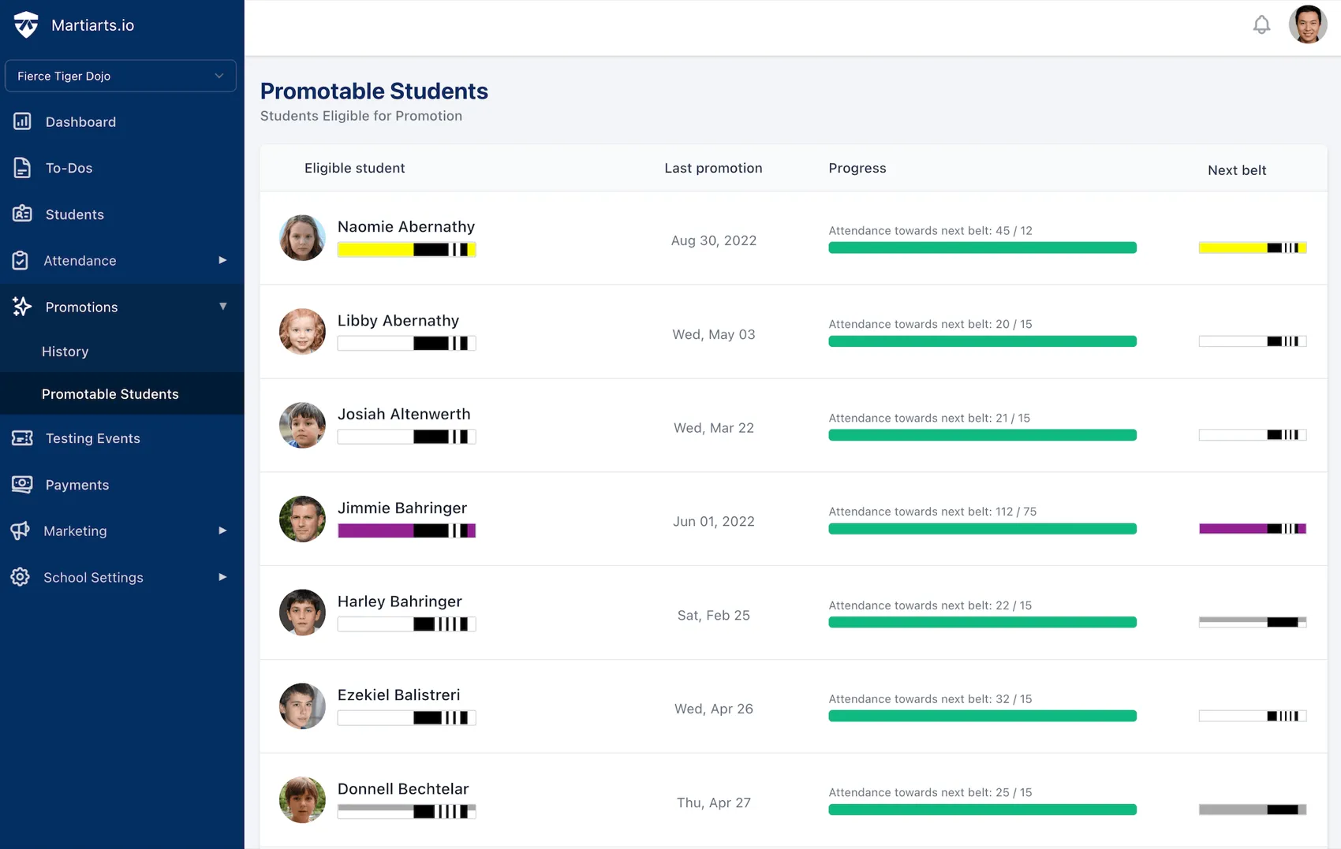Select the To-Dos sidebar icon
Image resolution: width=1341 pixels, height=849 pixels.
tap(21, 168)
